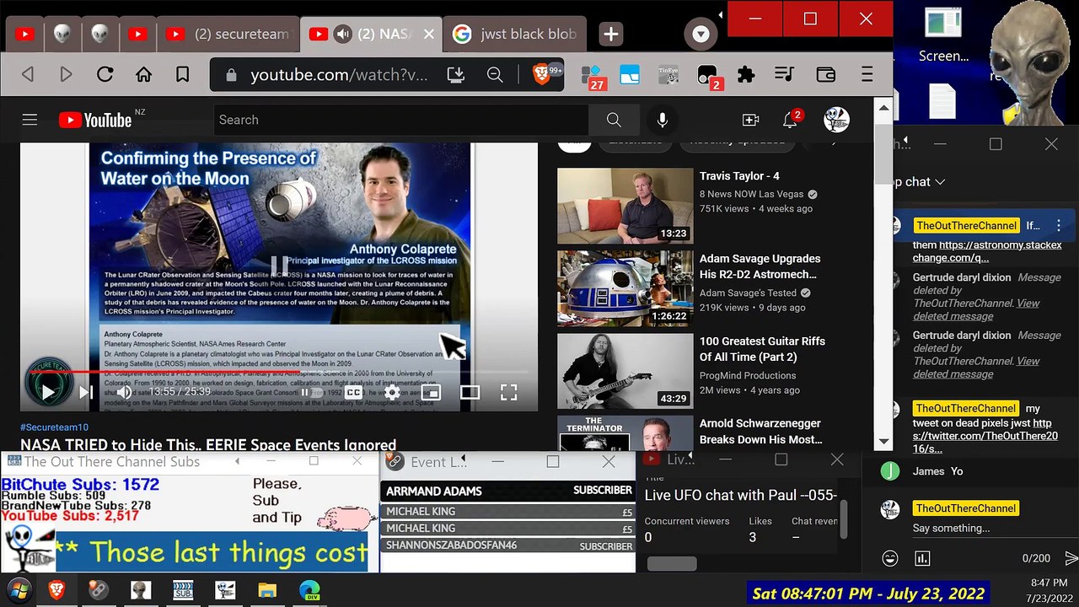Image resolution: width=1079 pixels, height=607 pixels.
Task: Open the Brave Shields lion icon
Action: [x=542, y=75]
